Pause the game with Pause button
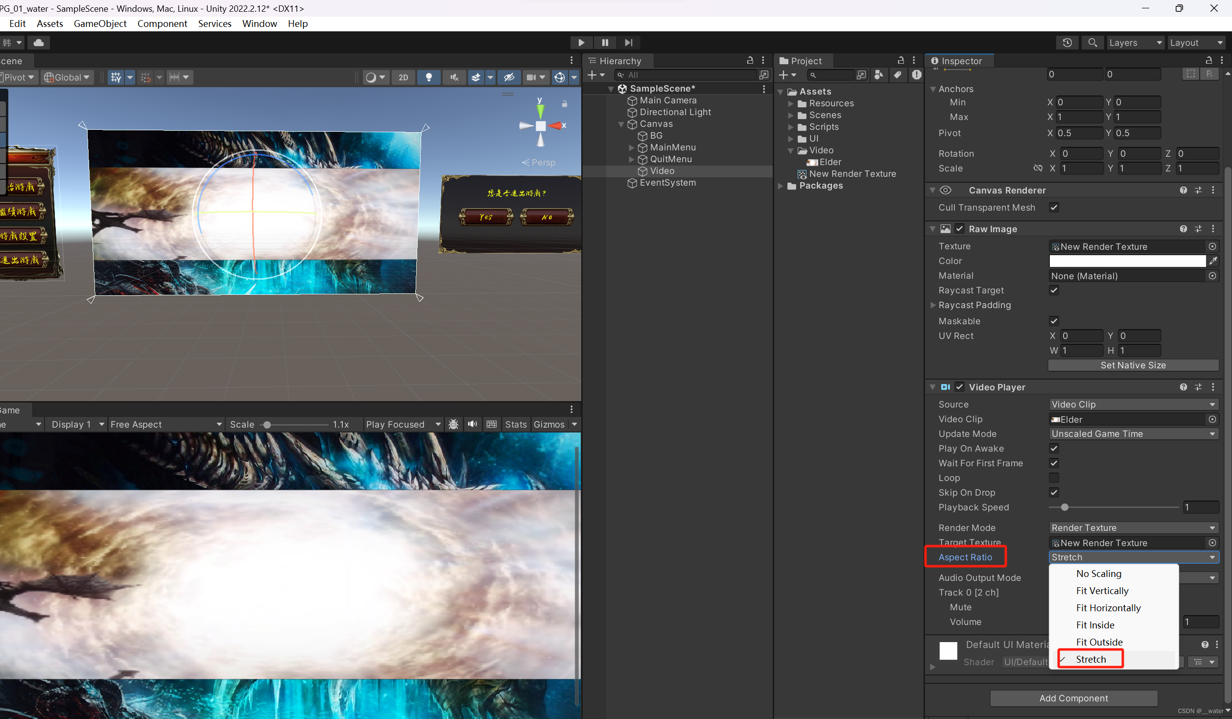 point(605,43)
